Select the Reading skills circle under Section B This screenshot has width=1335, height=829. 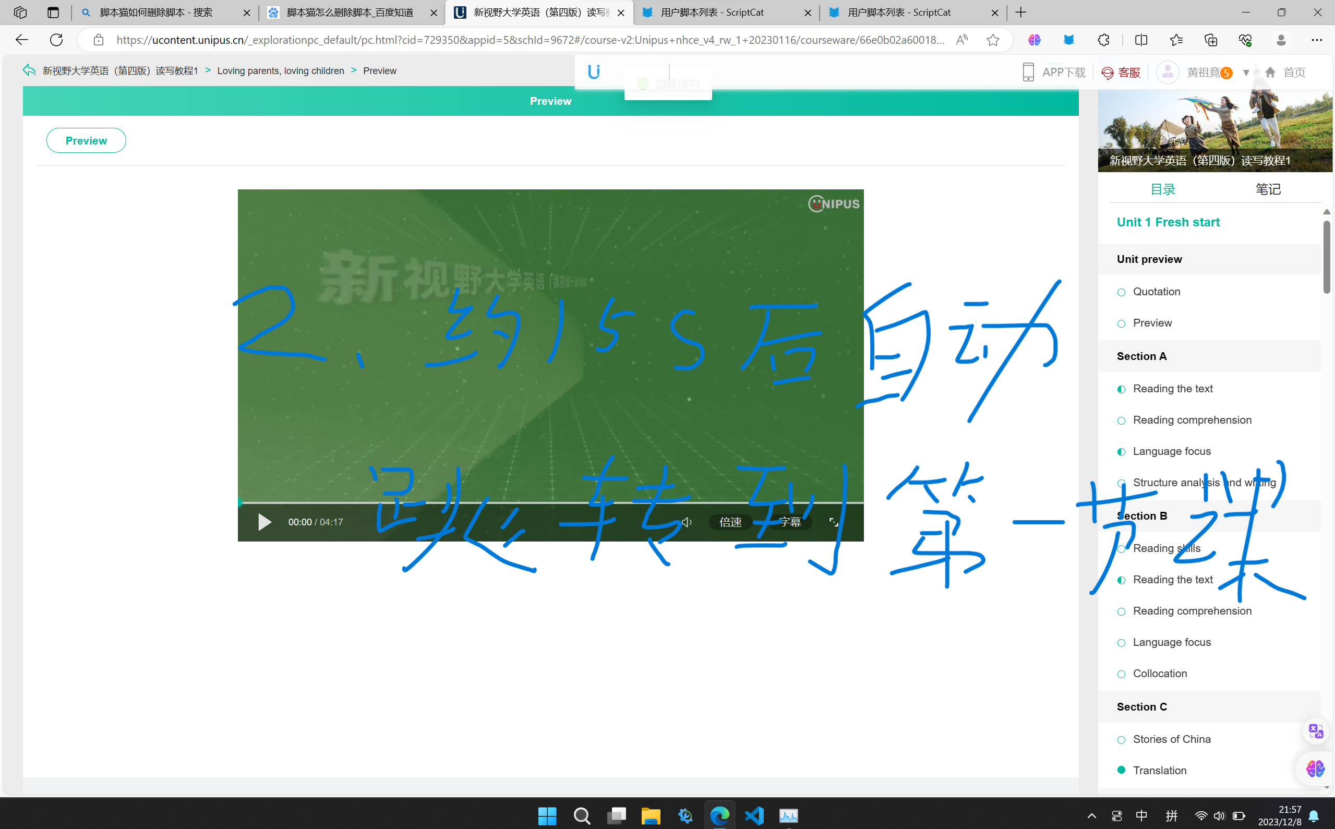click(x=1122, y=548)
